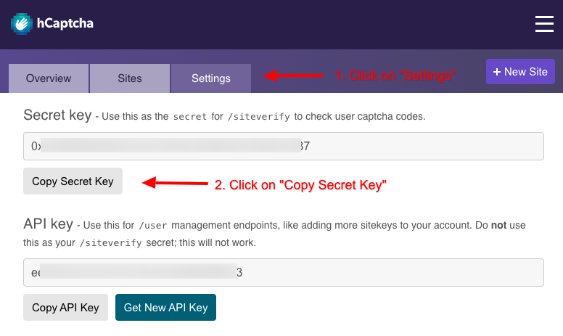Click the red 'Click on "Settings"' annotation
The height and width of the screenshot is (336, 563).
click(x=395, y=75)
